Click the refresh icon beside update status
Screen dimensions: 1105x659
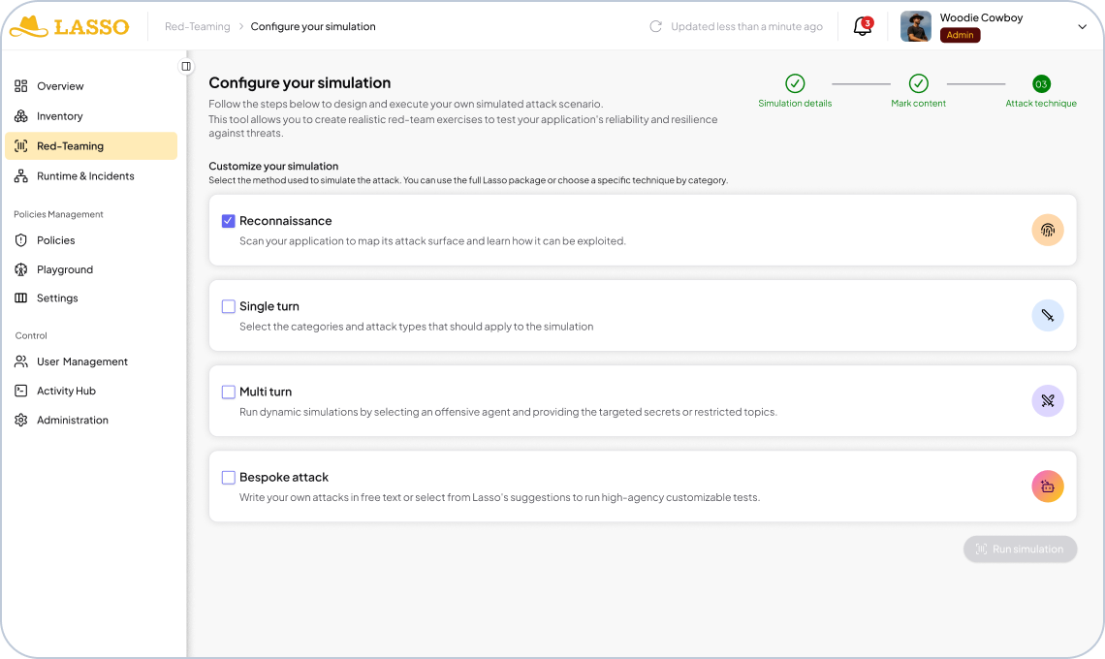pos(656,27)
